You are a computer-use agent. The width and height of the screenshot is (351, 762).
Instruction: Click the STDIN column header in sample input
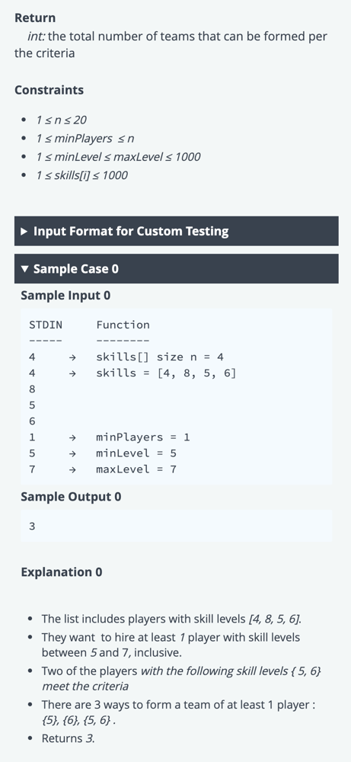pyautogui.click(x=46, y=325)
